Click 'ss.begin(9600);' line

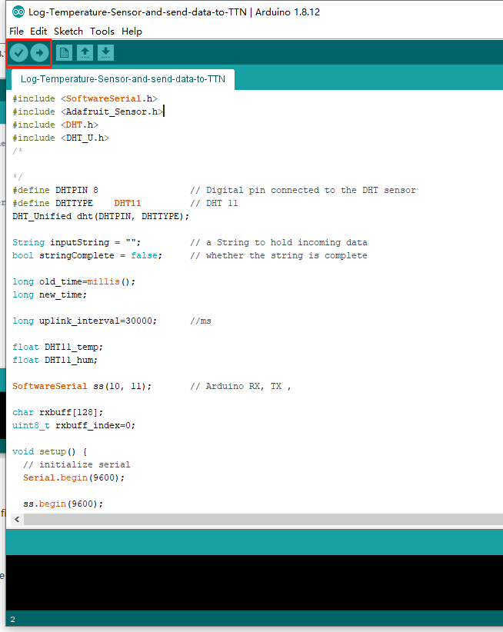tap(63, 504)
